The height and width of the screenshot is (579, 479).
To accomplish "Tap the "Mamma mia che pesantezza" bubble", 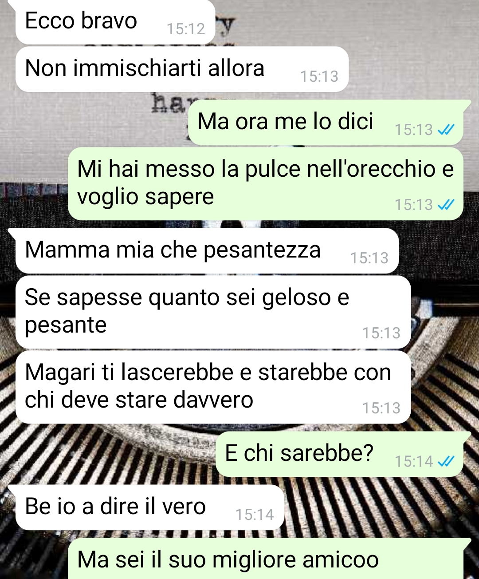I will [x=207, y=251].
